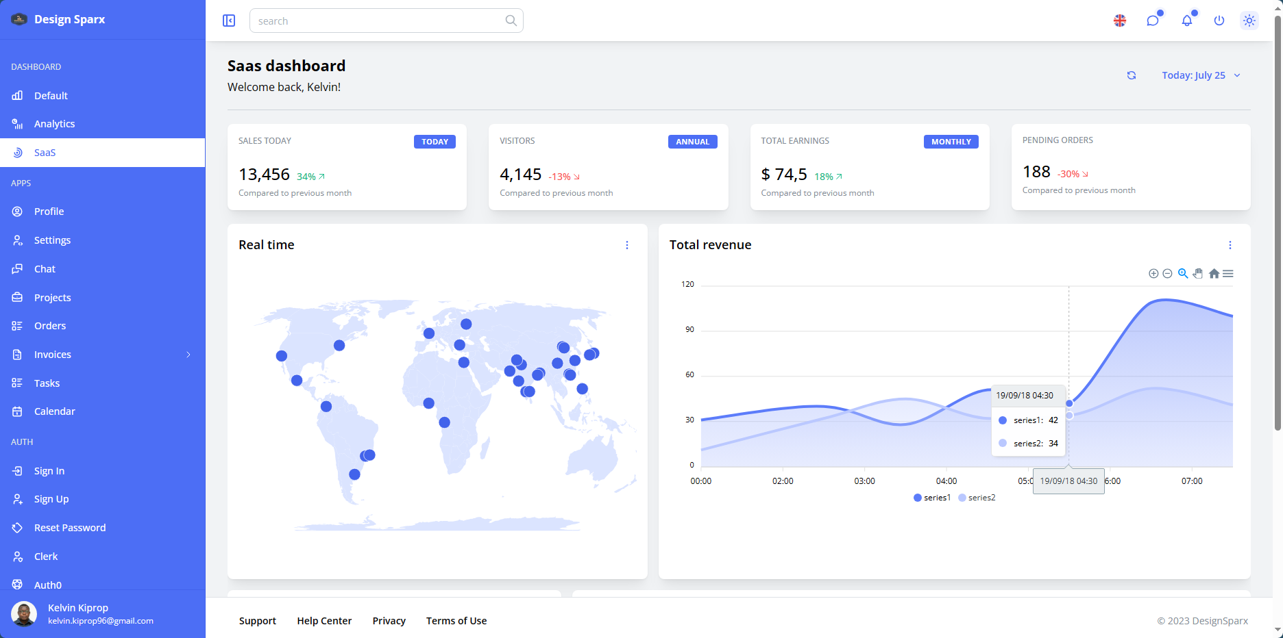Screen dimensions: 1283x638
Task: Select the chart panning hand tool
Action: [1198, 274]
